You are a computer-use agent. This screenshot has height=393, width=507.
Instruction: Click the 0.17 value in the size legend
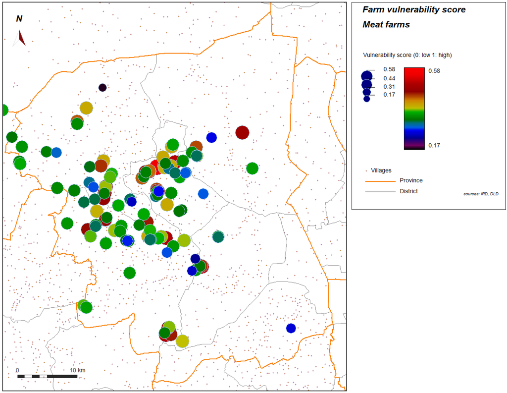(x=389, y=95)
